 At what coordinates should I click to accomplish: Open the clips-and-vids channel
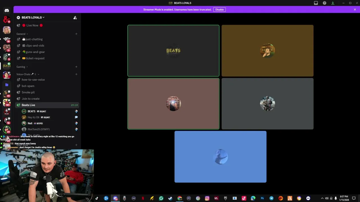click(47, 45)
